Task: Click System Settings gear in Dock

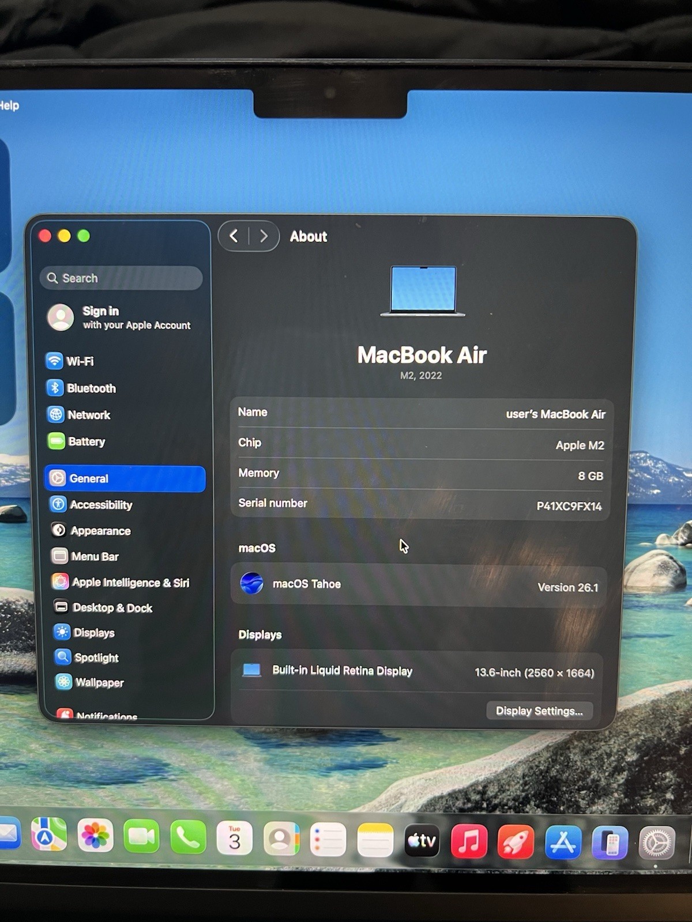Action: click(657, 844)
